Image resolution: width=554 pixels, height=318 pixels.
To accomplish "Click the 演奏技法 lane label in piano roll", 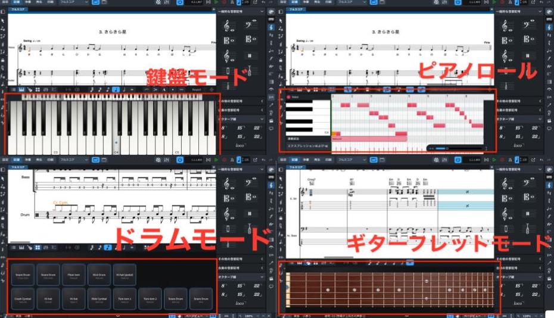I will [308, 139].
